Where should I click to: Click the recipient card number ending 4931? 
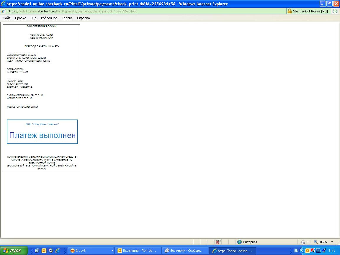pos(17,84)
